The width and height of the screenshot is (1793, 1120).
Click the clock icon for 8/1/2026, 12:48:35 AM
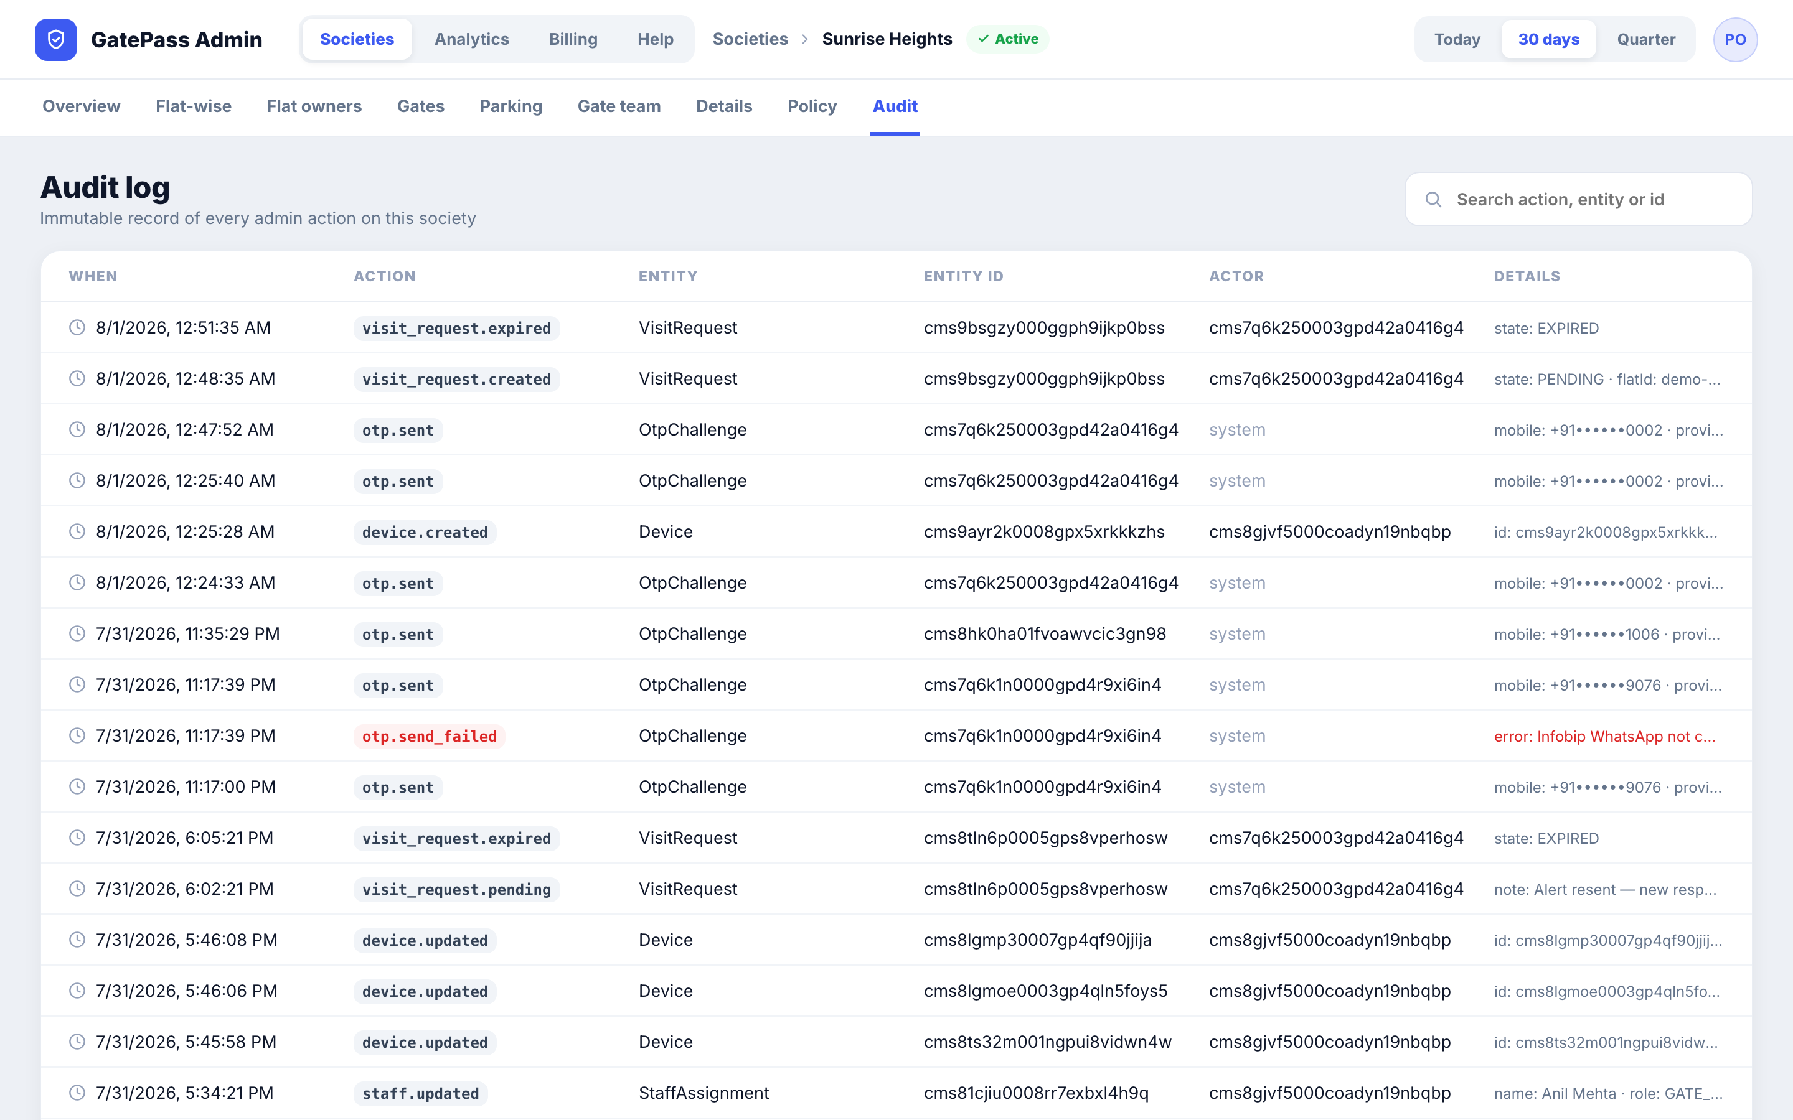point(77,378)
